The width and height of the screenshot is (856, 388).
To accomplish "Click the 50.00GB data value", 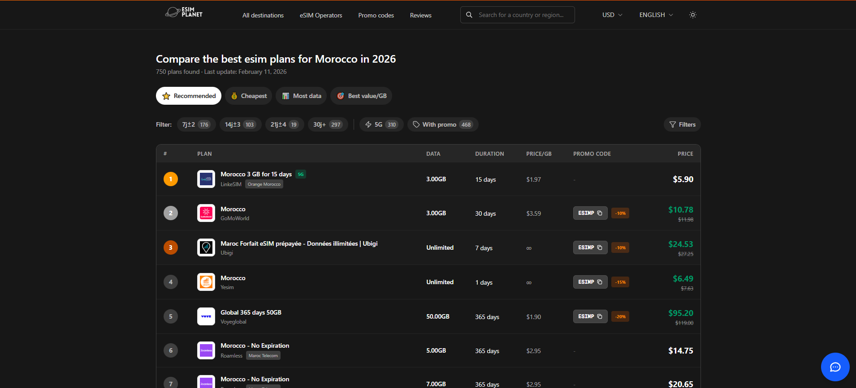I will [x=438, y=316].
